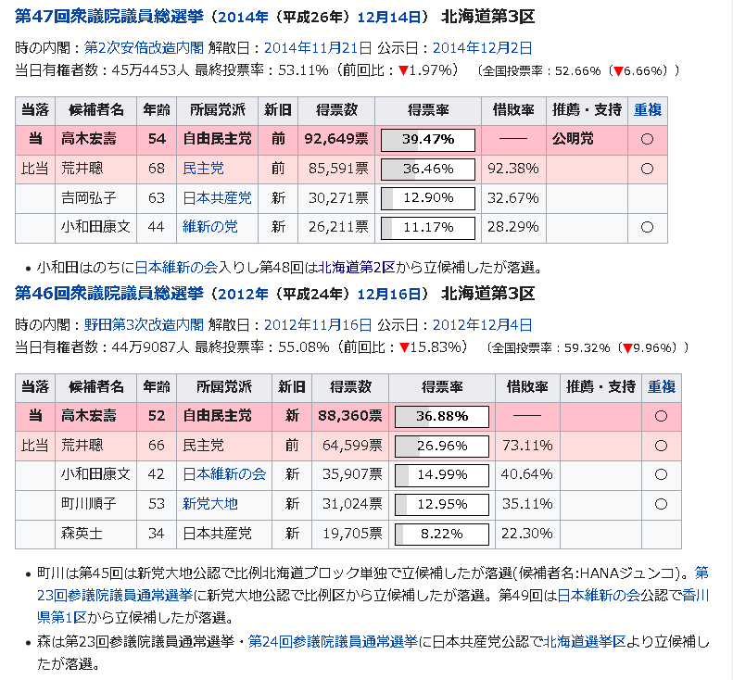733x680 pixels.
Task: Click 73.11% 惜敗率 cell
Action: click(527, 446)
